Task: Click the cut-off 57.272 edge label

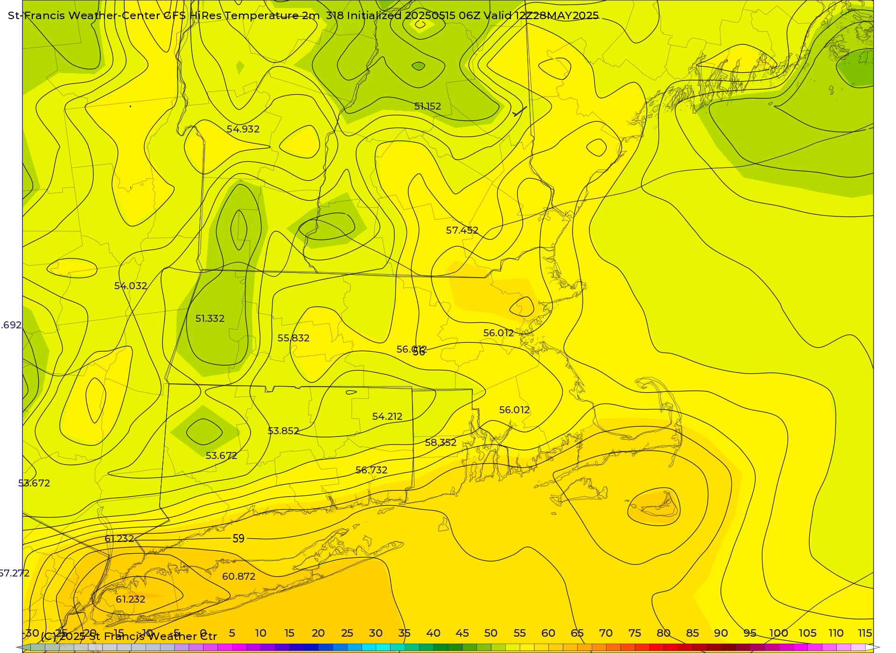Action: click(14, 573)
